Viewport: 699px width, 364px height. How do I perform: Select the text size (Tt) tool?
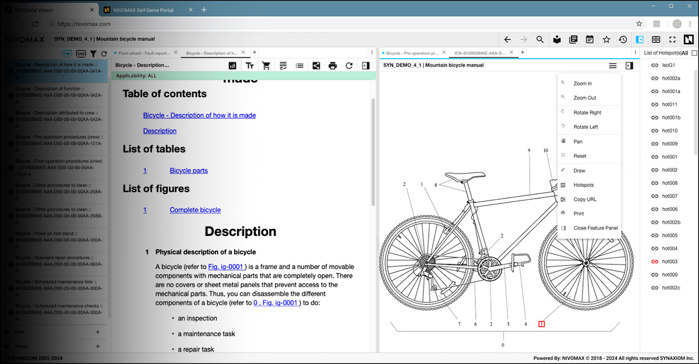tap(249, 65)
